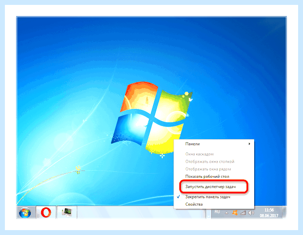Open network signal tray icon
Viewport: 303px width, 235px height.
click(x=243, y=213)
